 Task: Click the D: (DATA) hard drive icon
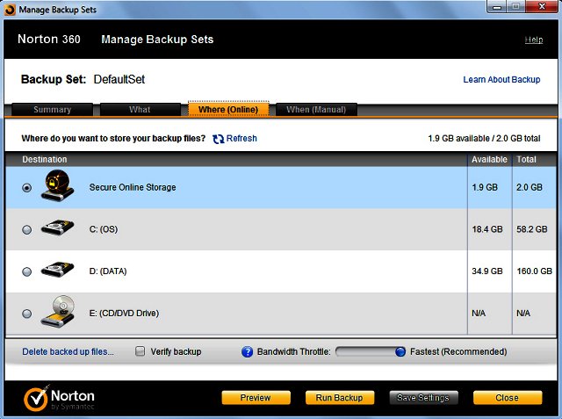pos(57,269)
